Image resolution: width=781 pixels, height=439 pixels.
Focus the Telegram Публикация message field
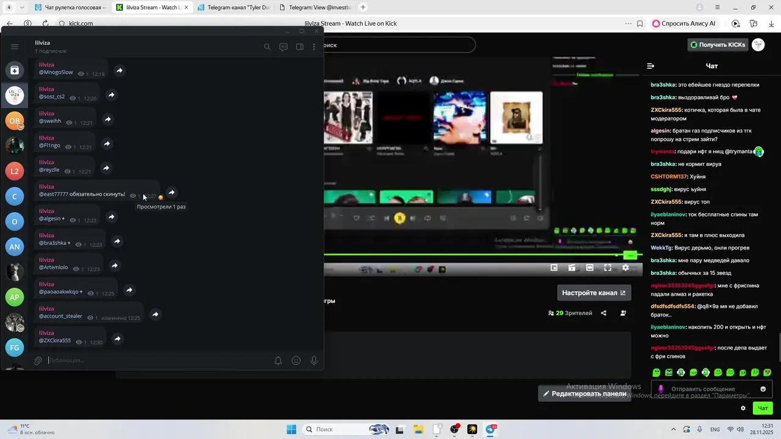[159, 360]
